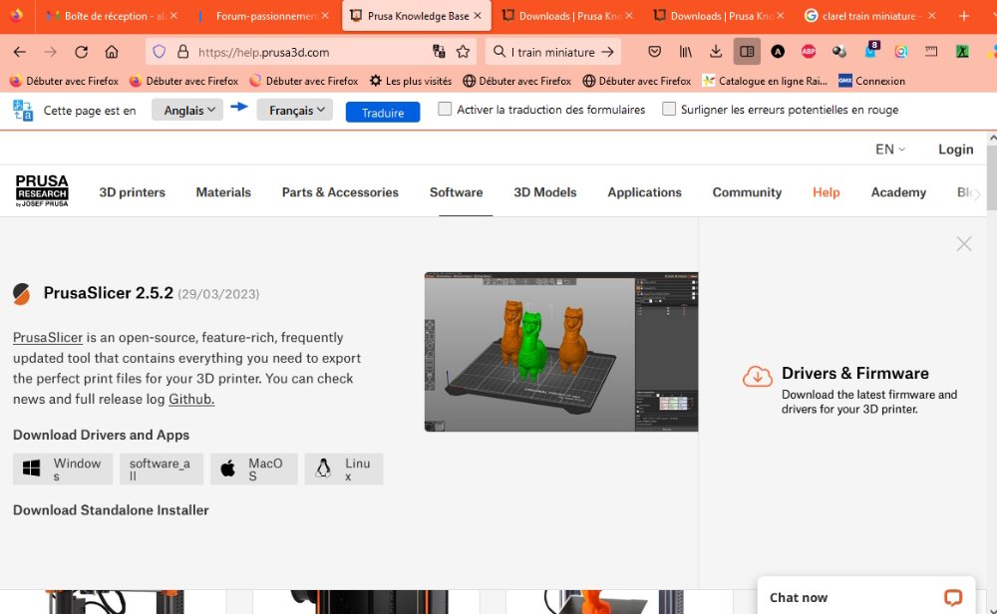Open the Applications menu
Viewport: 997px width, 614px height.
click(644, 192)
